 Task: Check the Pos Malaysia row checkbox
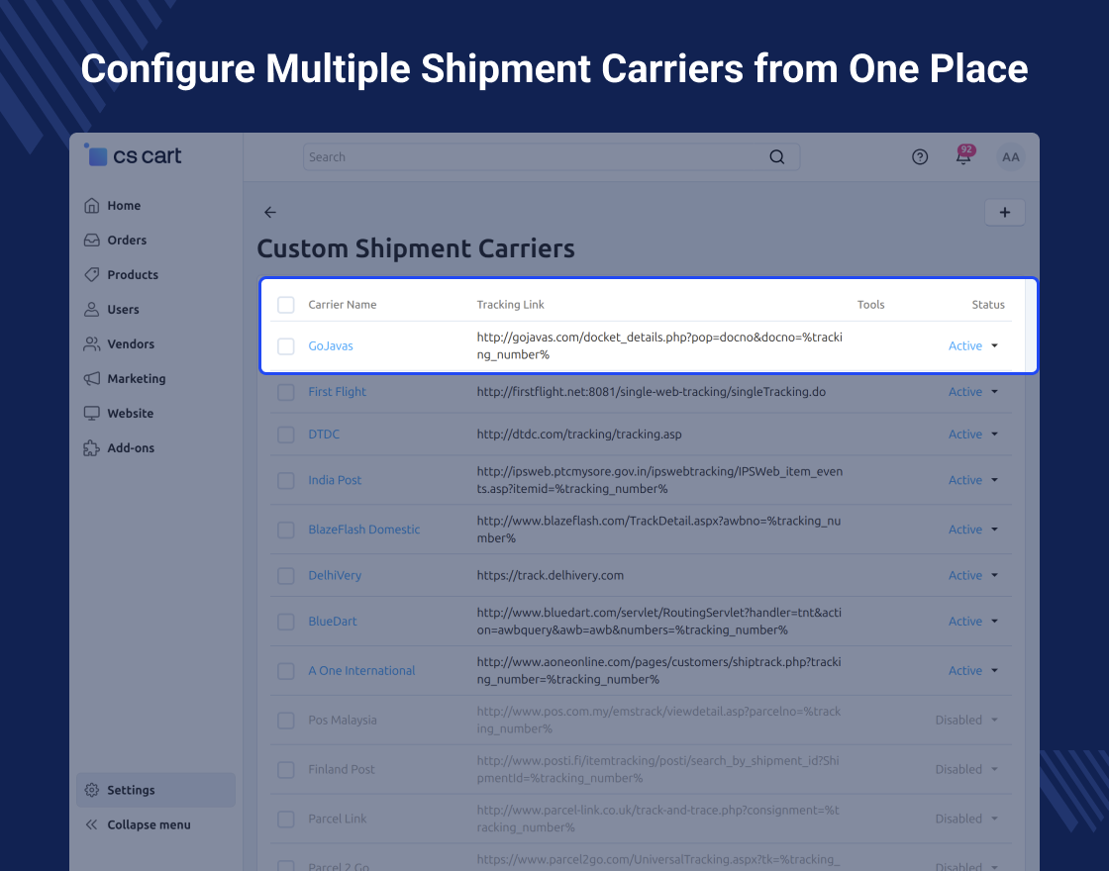coord(286,721)
